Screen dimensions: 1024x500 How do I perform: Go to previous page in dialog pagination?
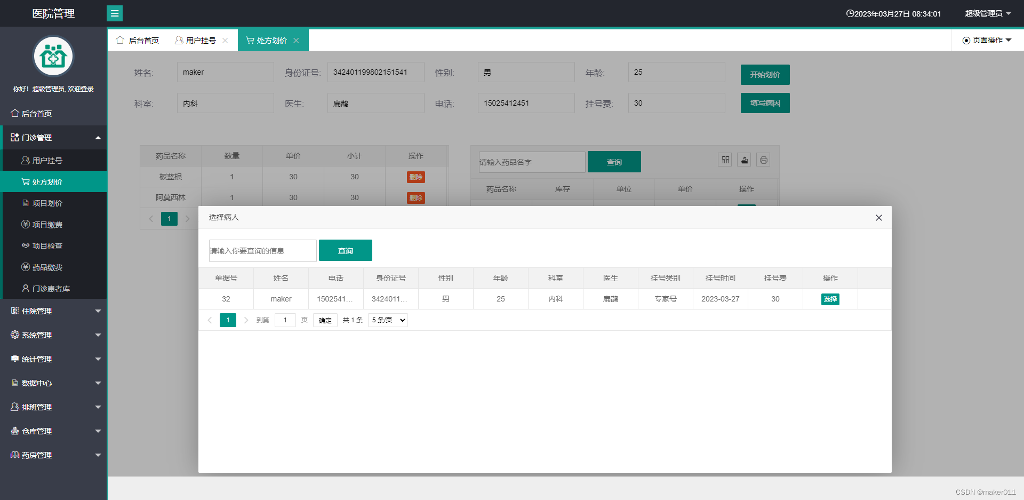click(x=210, y=320)
